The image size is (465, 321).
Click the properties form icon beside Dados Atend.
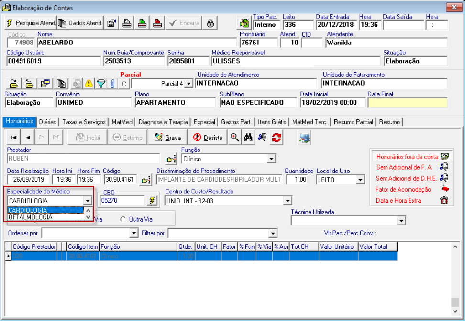(x=111, y=23)
